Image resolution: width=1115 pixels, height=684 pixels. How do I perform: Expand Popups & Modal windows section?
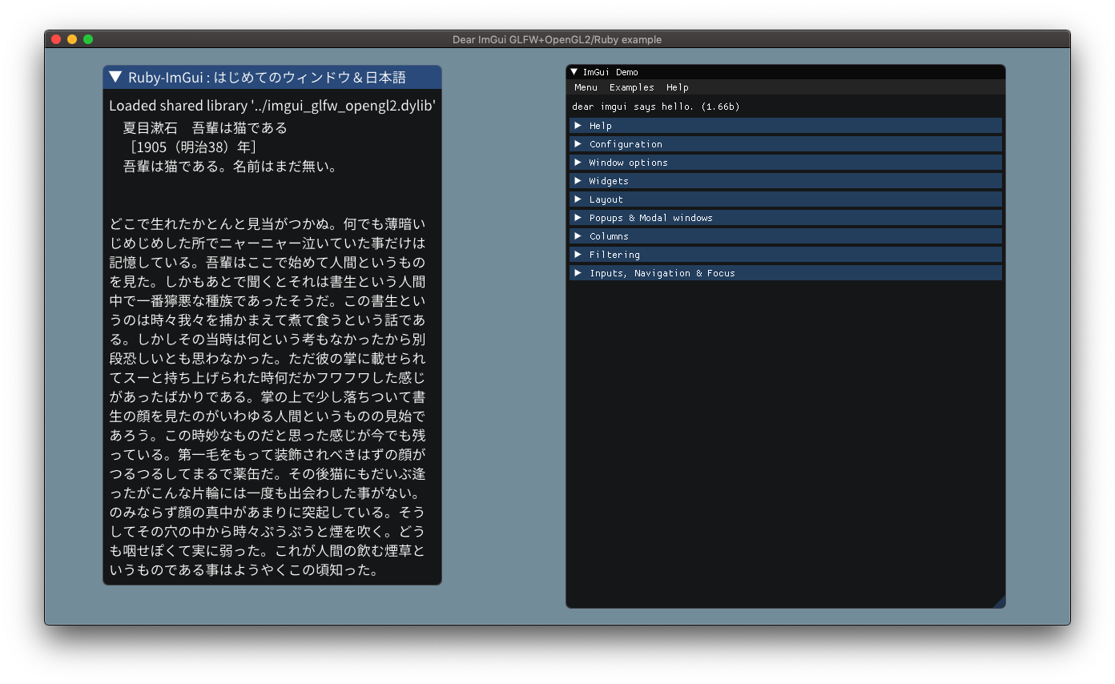(x=786, y=218)
